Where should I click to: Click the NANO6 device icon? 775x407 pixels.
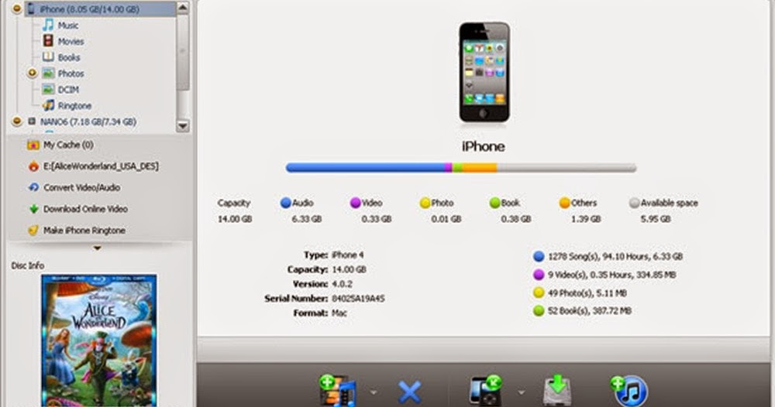click(x=32, y=121)
